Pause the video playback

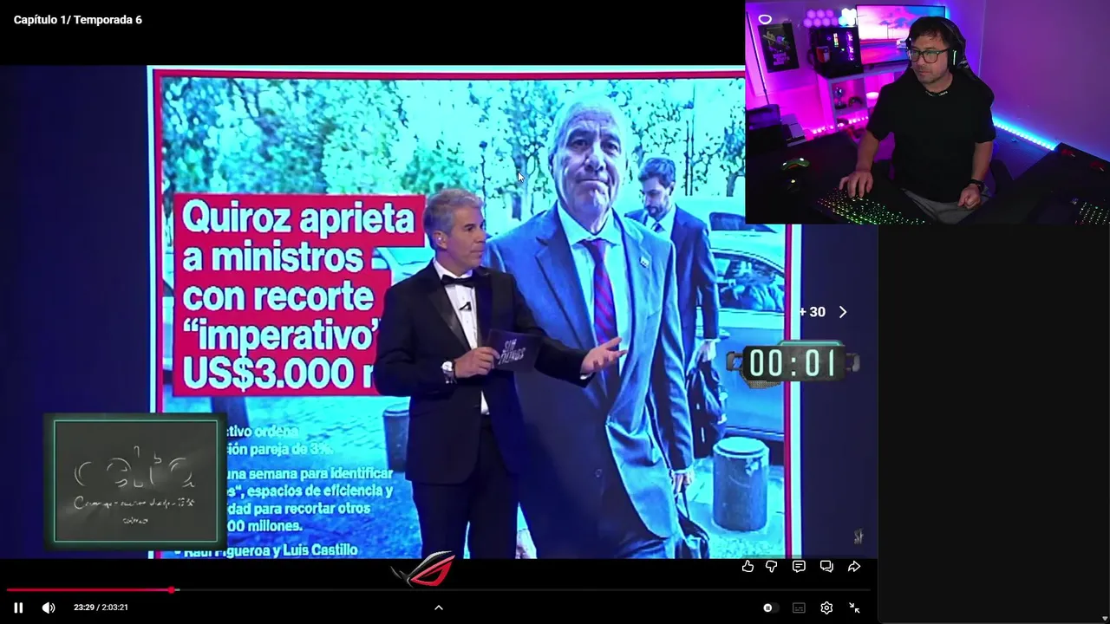coord(18,608)
